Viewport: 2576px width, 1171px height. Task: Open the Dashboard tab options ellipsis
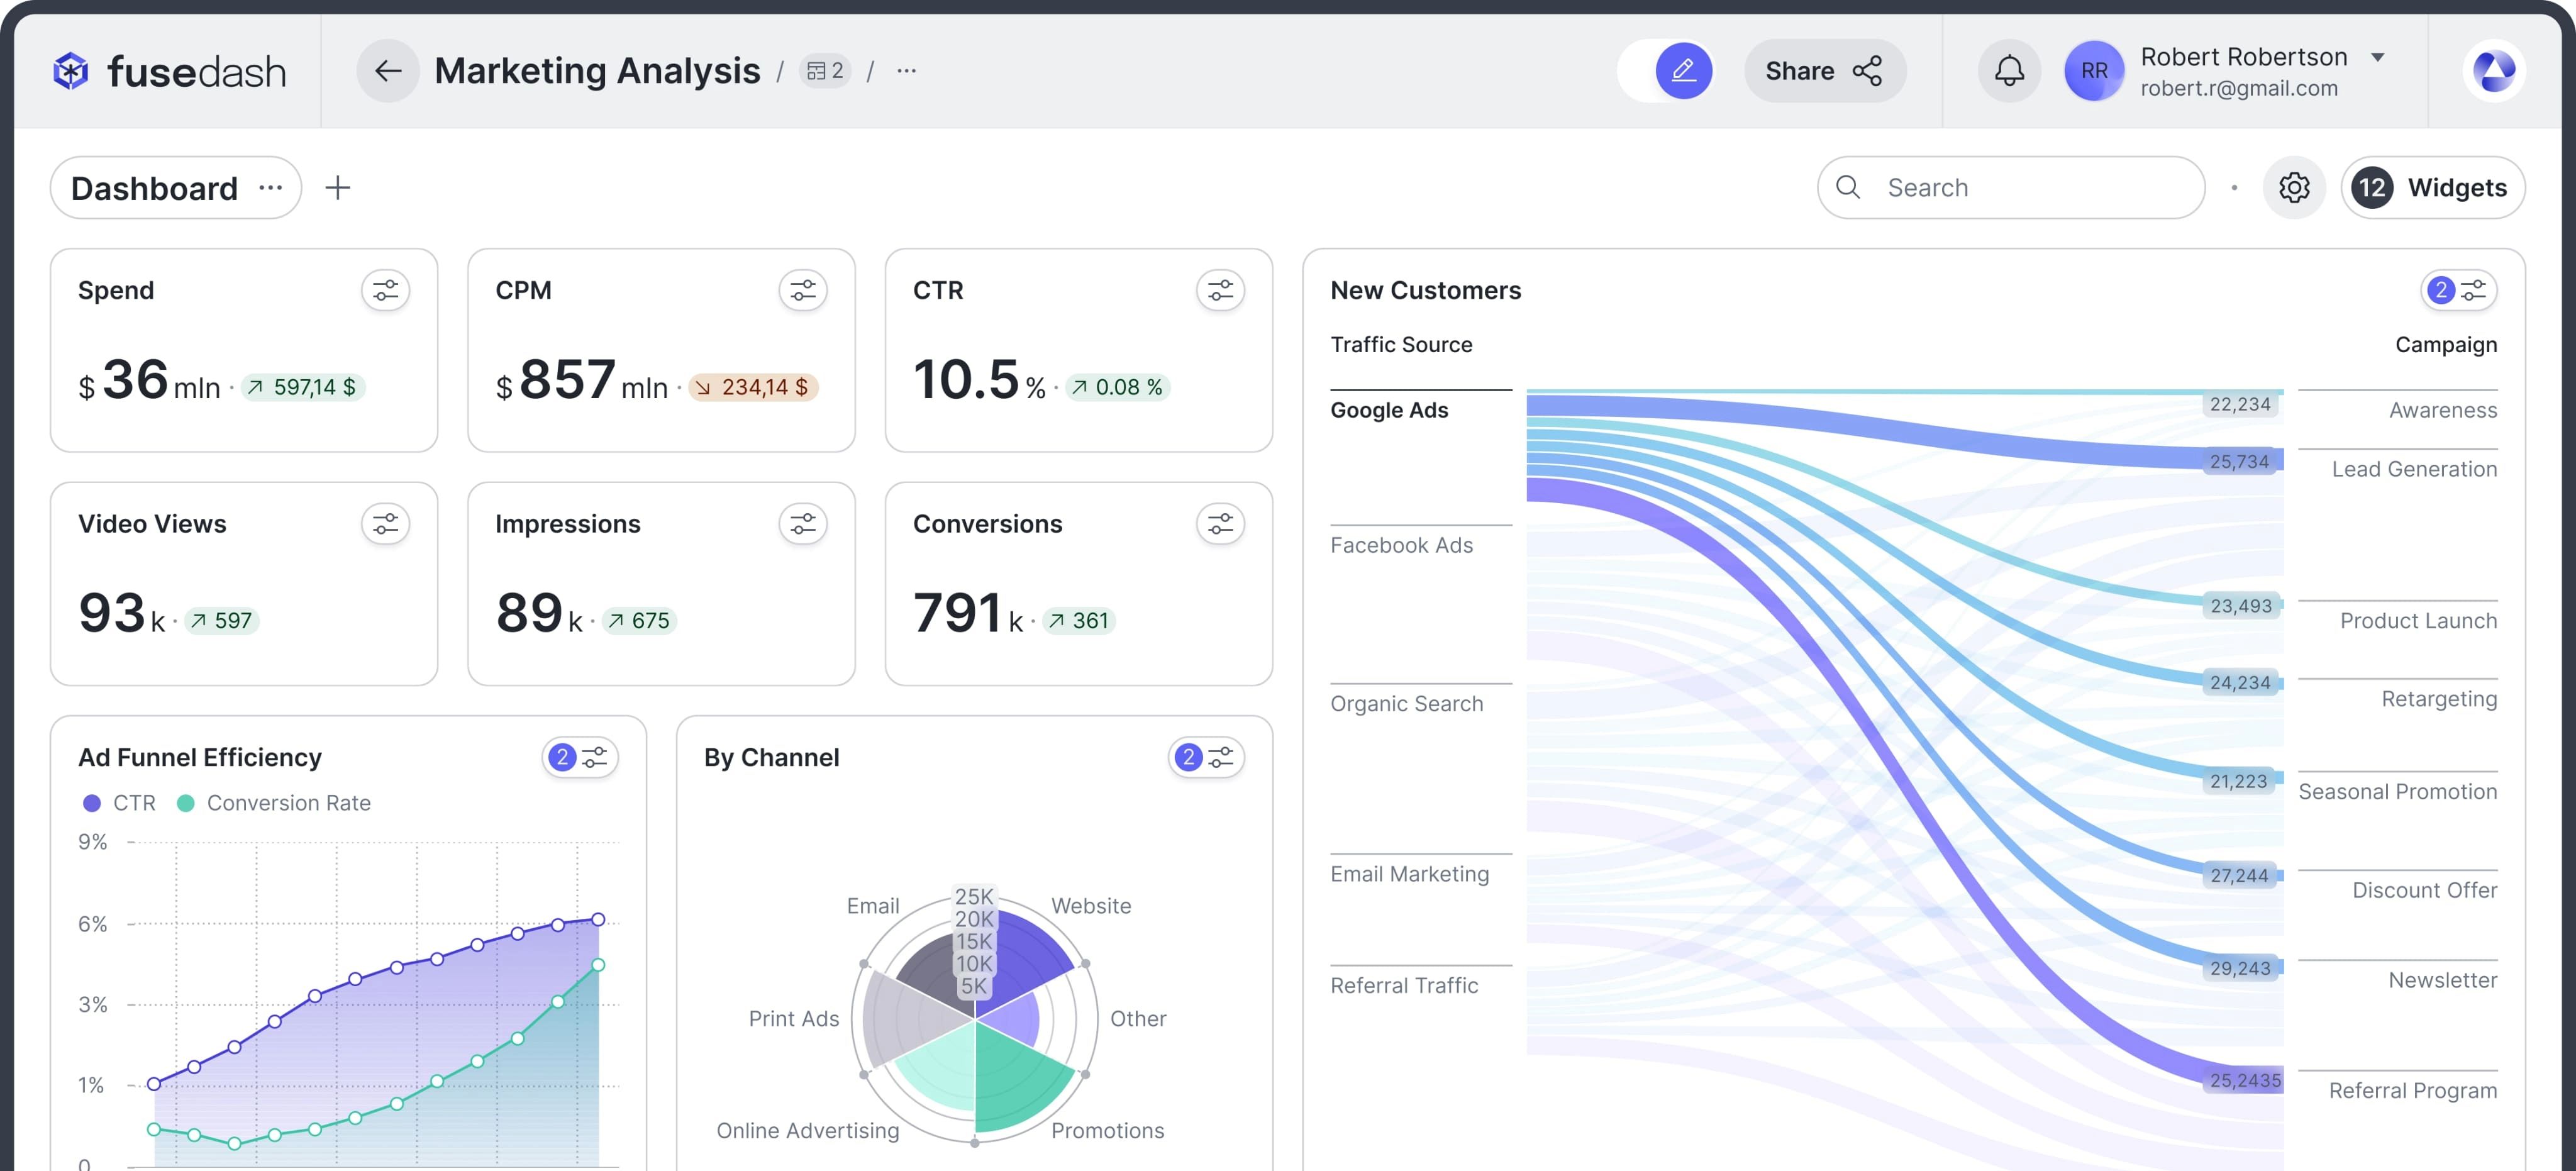(270, 188)
